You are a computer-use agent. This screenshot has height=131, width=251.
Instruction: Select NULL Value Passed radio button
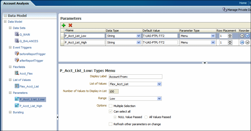(x=115, y=117)
